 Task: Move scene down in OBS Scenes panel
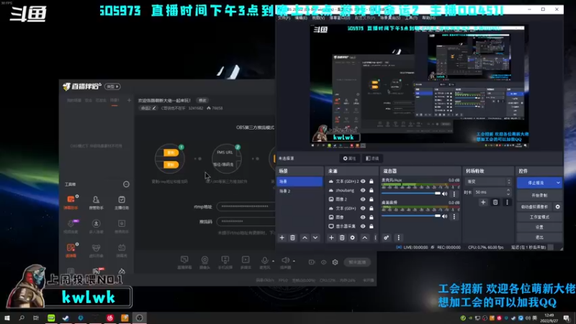[315, 238]
